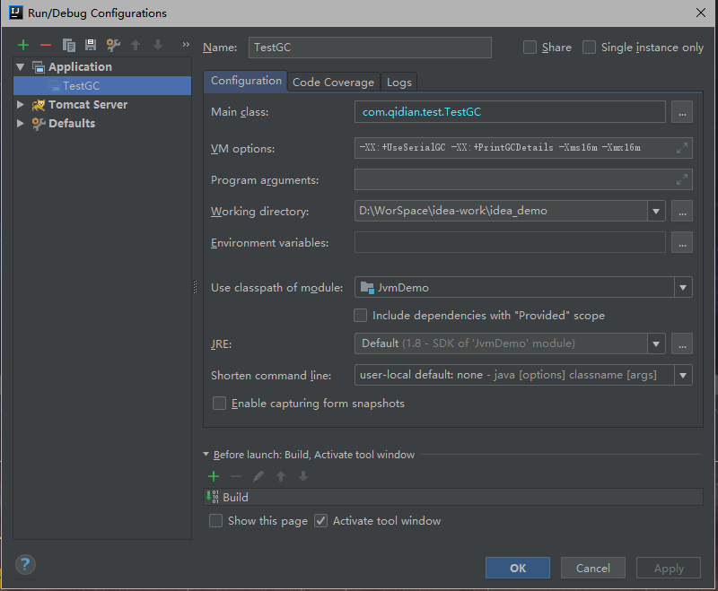Open help with the question mark icon
Screen dimensions: 718x591
click(x=25, y=564)
